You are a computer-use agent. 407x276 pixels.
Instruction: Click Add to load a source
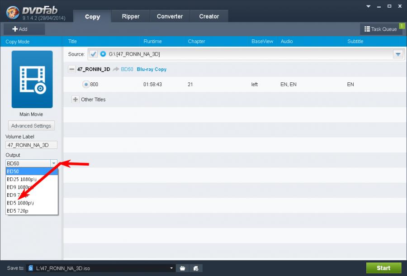(x=20, y=29)
